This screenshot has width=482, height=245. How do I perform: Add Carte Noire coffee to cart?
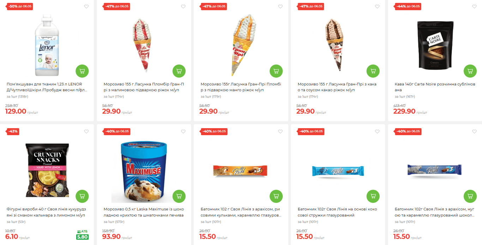pyautogui.click(x=470, y=71)
